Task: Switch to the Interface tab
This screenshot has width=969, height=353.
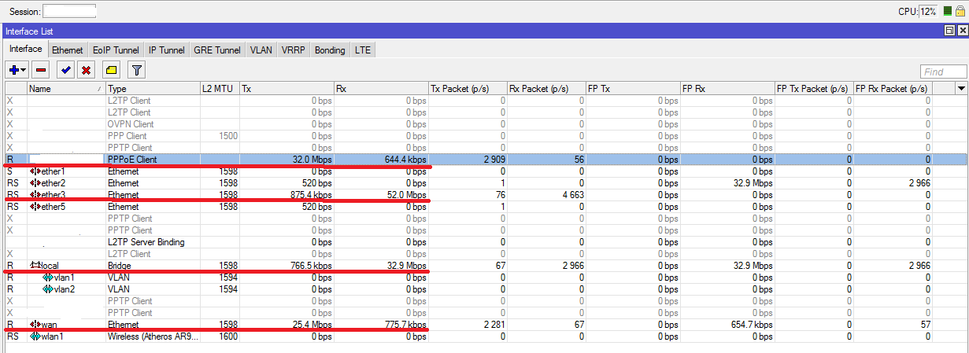Action: coord(26,49)
